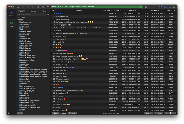Switch to the History tab
184x124 pixels.
(45, 11)
